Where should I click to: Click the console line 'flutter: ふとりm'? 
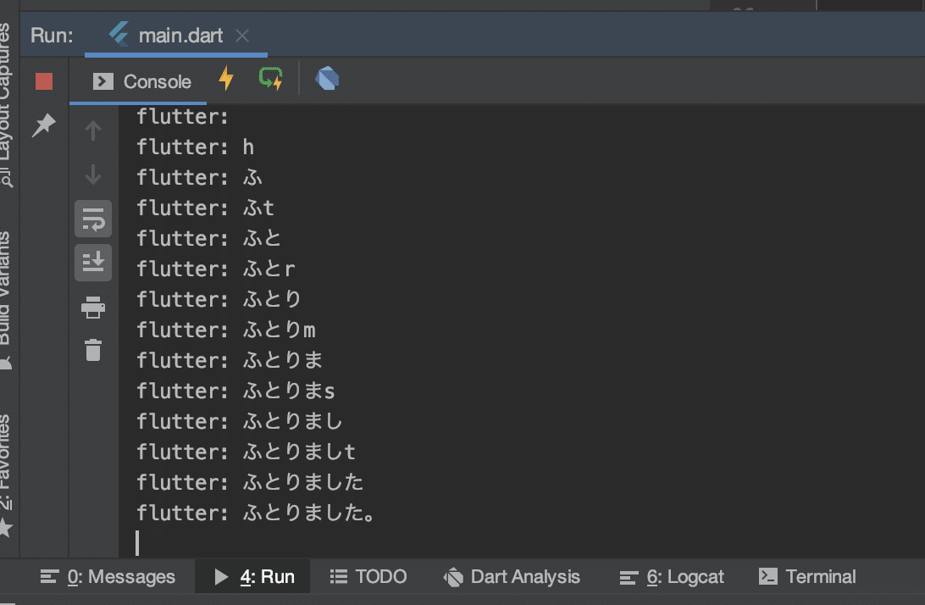(x=226, y=330)
